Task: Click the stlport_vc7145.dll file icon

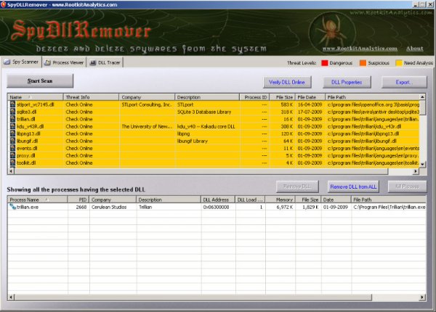Action: point(13,104)
